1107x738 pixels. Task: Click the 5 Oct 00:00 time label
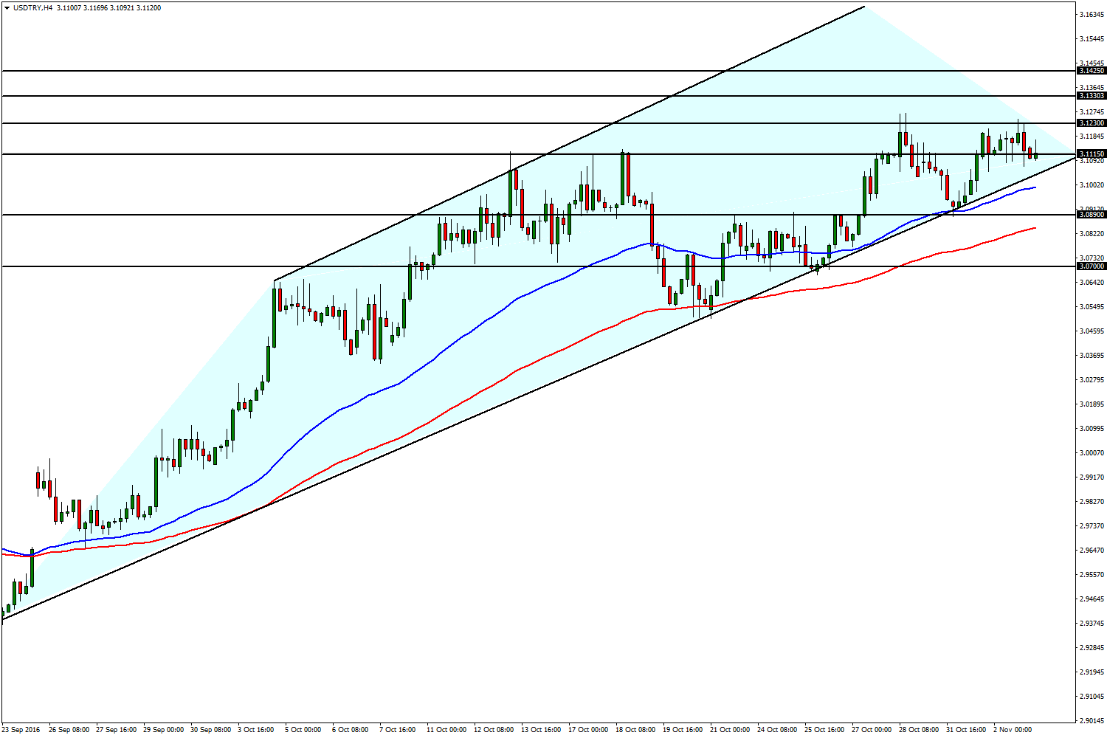coord(303,730)
